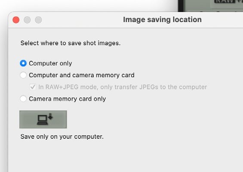Click the "Save only on your computer." caption
The width and height of the screenshot is (243, 172).
click(x=62, y=137)
